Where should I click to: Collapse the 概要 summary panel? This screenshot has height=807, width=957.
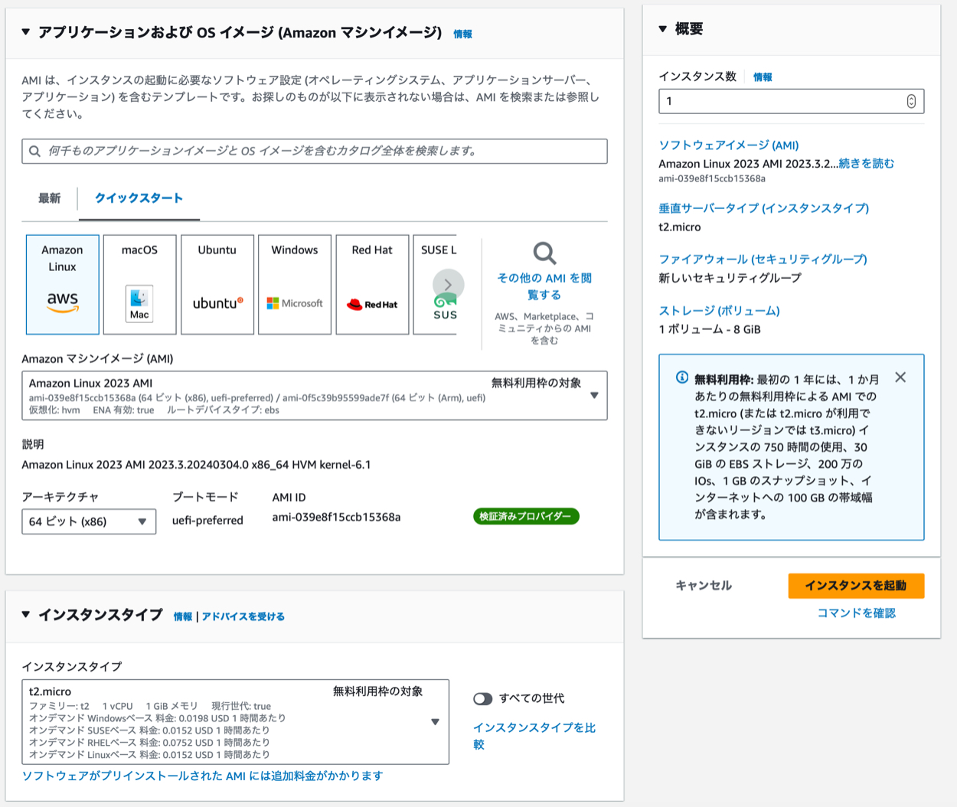click(x=663, y=29)
